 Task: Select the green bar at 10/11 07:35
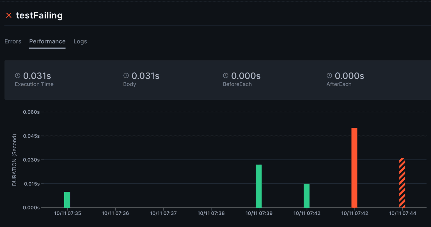coord(67,200)
